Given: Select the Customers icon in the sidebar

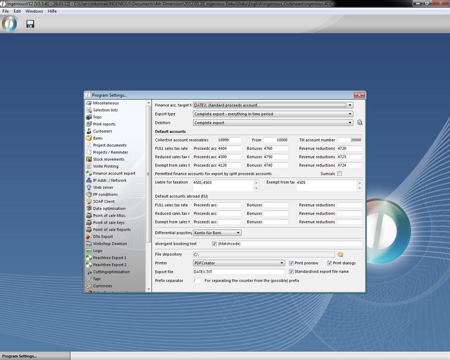Looking at the screenshot, I should tap(89, 131).
